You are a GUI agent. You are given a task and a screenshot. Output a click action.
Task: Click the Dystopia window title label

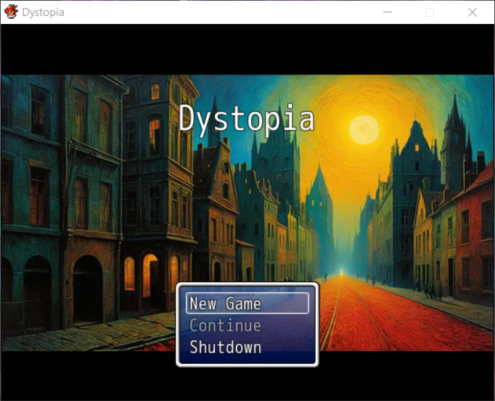tap(44, 12)
